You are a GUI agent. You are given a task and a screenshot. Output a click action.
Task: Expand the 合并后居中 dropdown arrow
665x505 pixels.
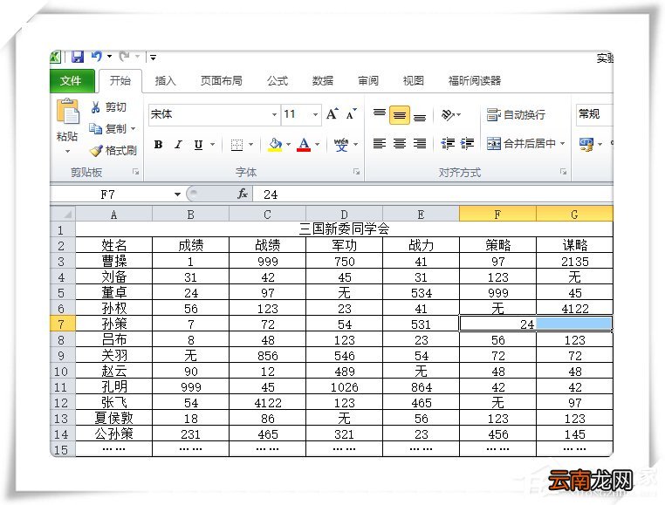pos(563,143)
